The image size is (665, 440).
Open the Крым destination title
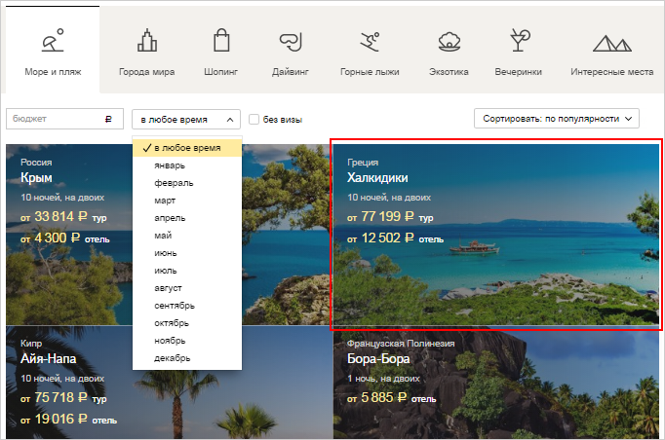36,177
